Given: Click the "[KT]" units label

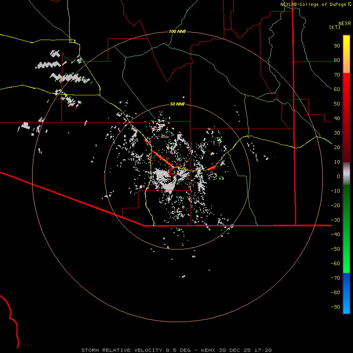Looking at the screenshot, I should (x=335, y=27).
